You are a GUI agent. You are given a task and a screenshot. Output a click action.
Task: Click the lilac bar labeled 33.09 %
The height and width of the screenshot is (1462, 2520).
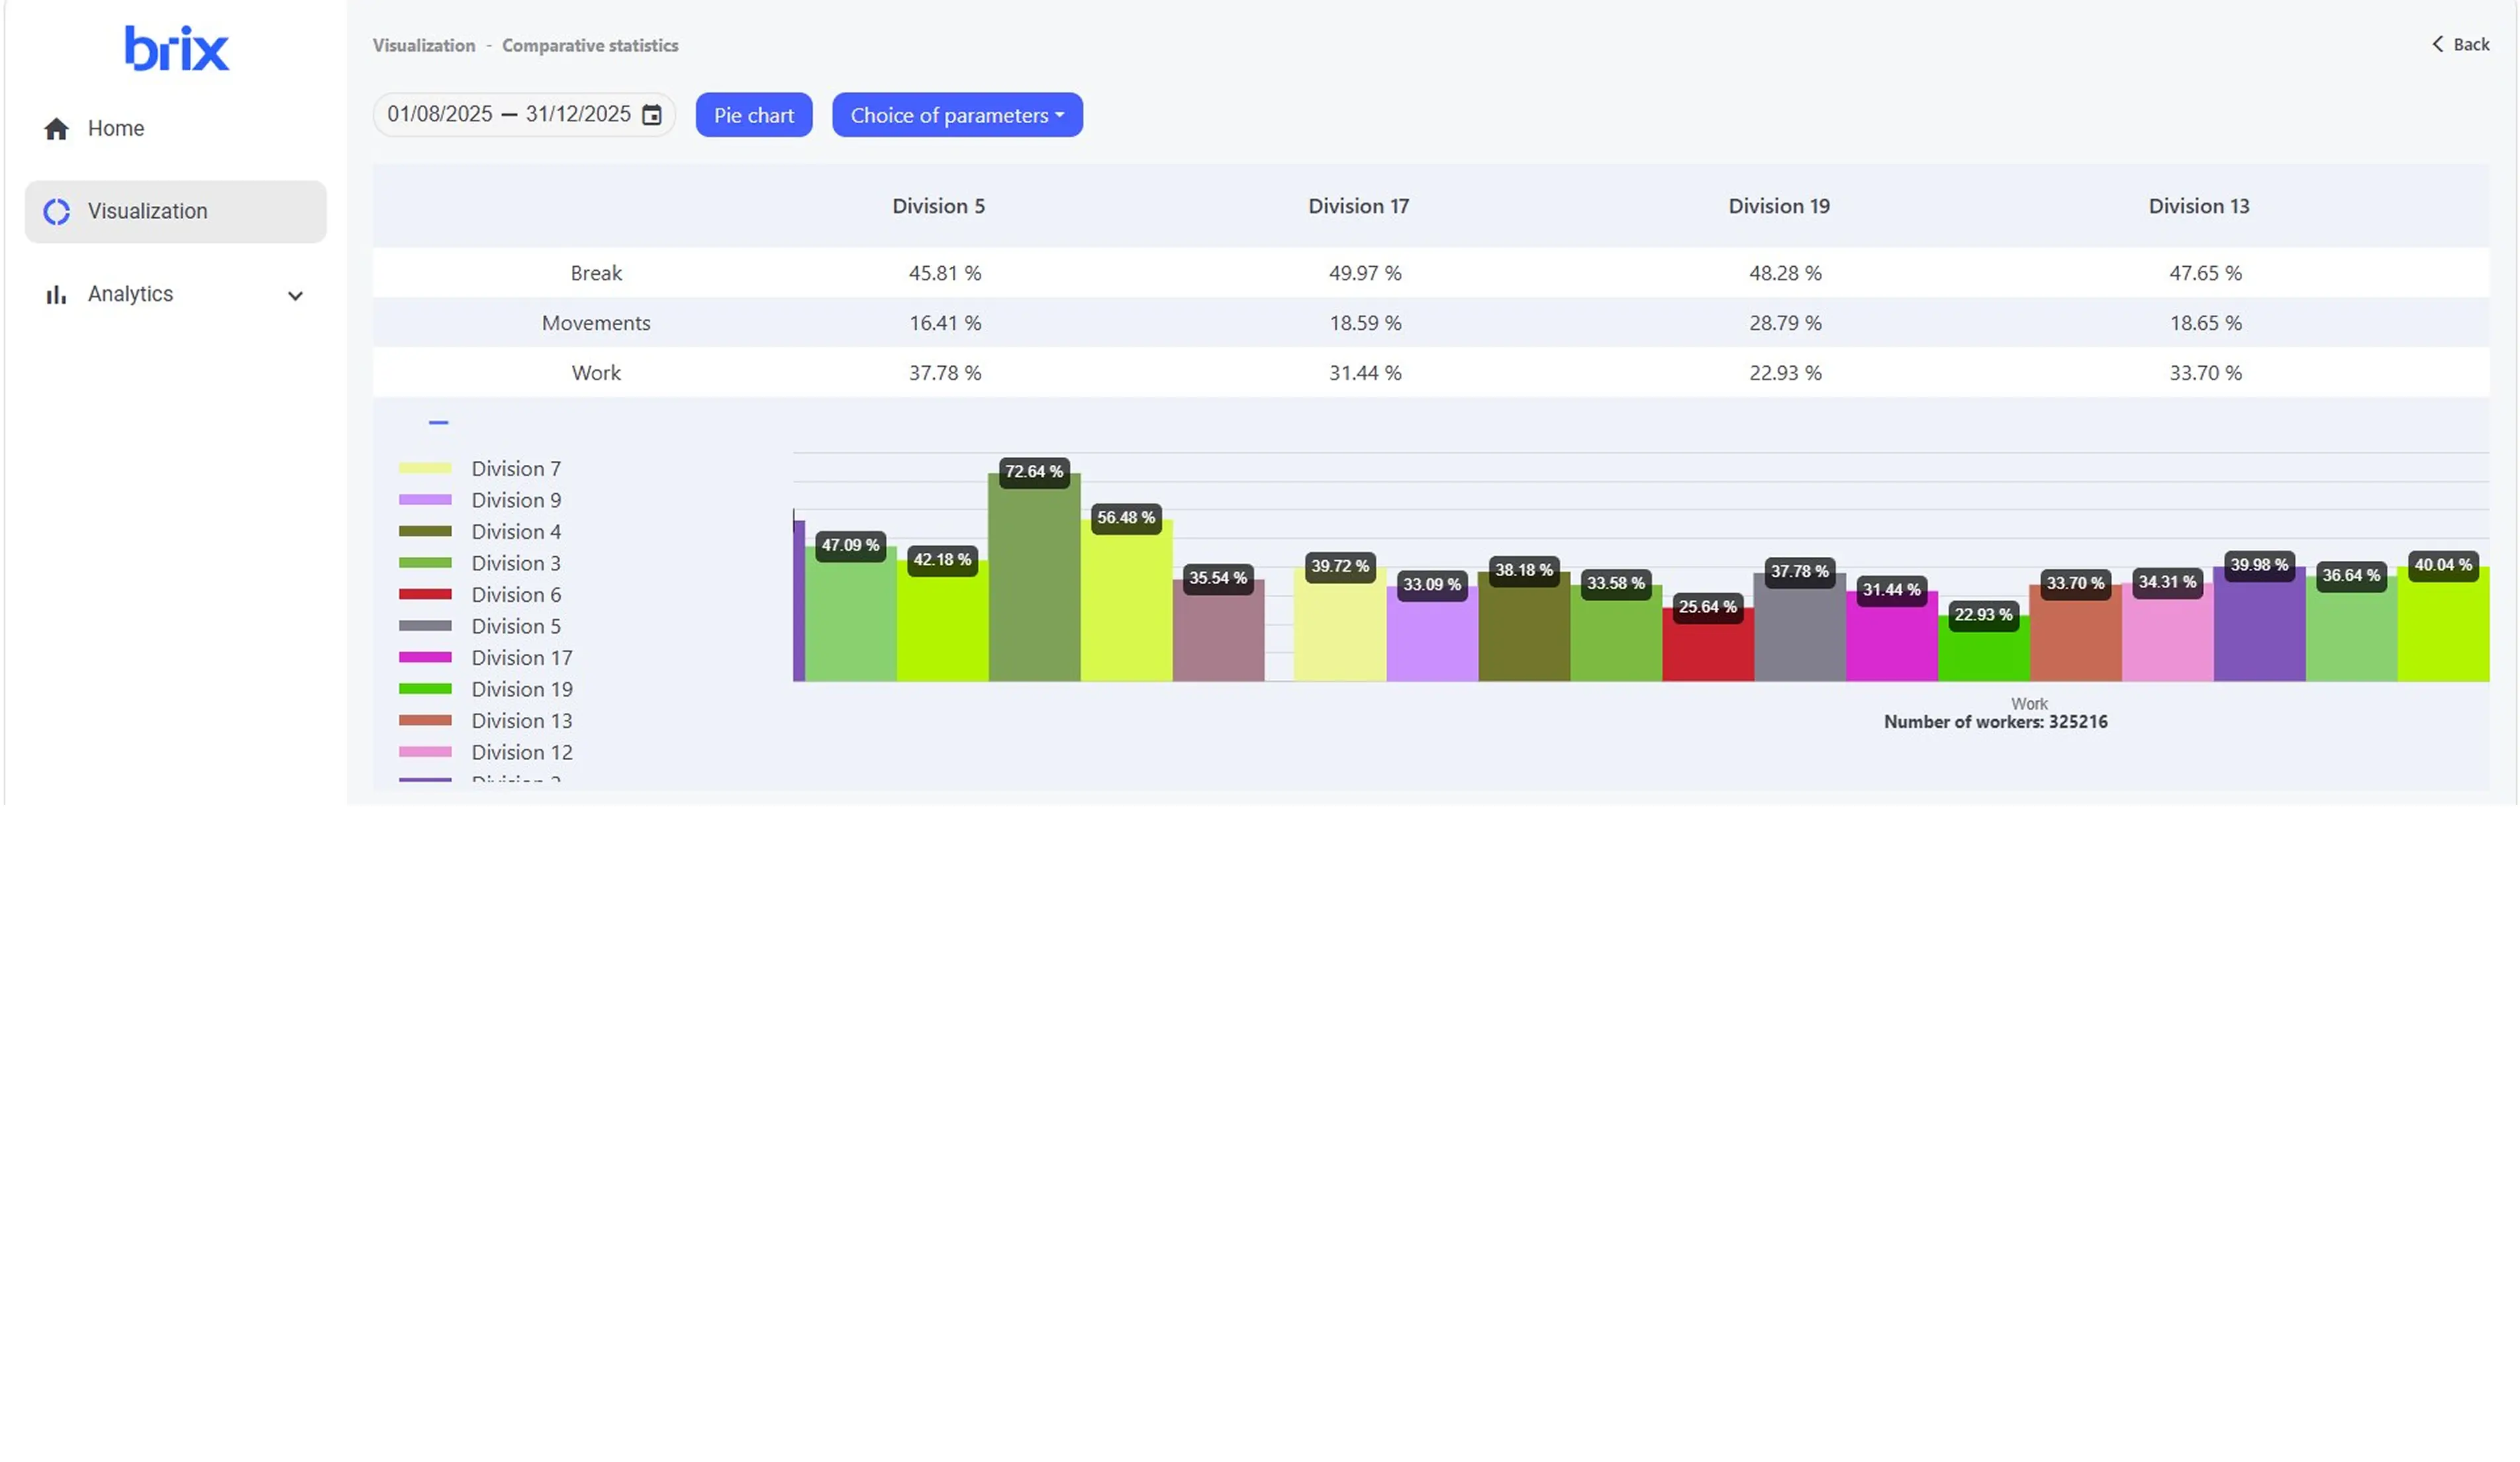point(1432,634)
